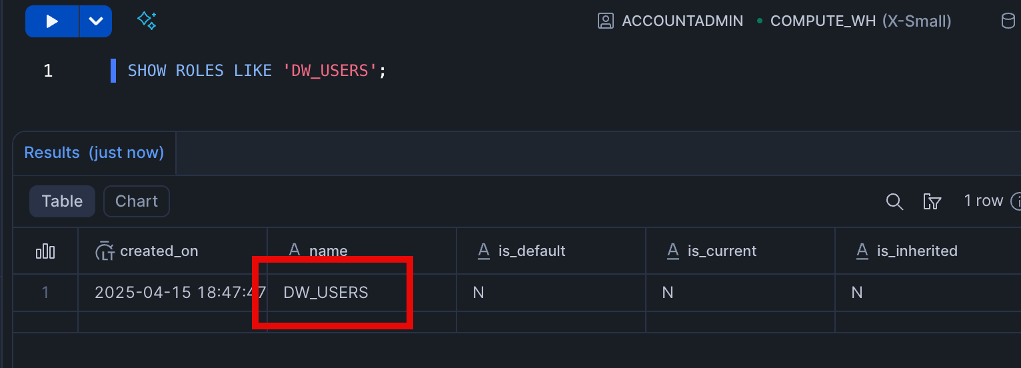Viewport: 1021px width, 368px height.
Task: Open the results filter icon
Action: 932,201
